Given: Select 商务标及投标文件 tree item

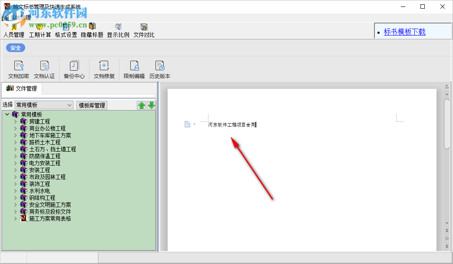Looking at the screenshot, I should coord(50,212).
